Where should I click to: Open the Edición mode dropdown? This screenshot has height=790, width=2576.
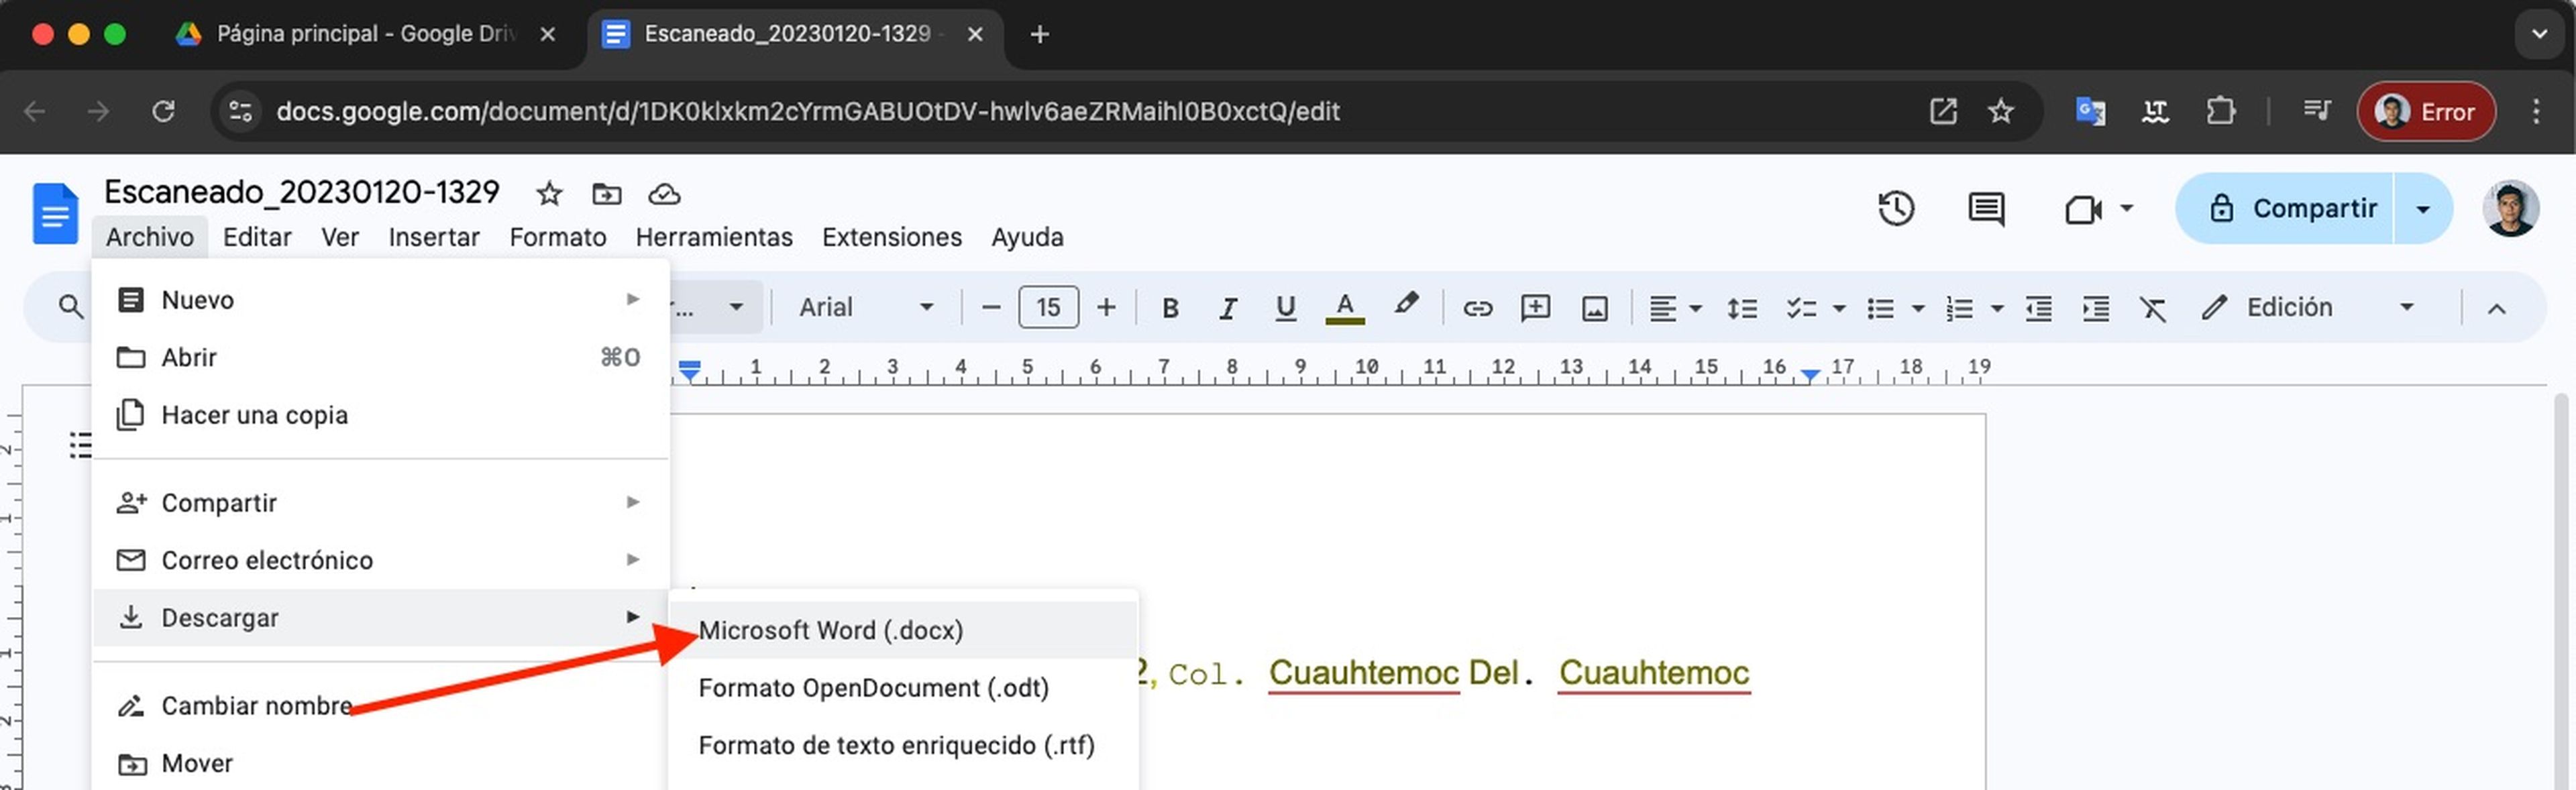tap(2309, 307)
